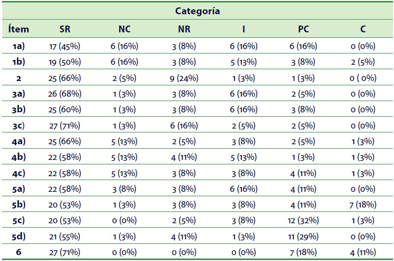
Task: Click row label 5d)
Action: (19, 236)
